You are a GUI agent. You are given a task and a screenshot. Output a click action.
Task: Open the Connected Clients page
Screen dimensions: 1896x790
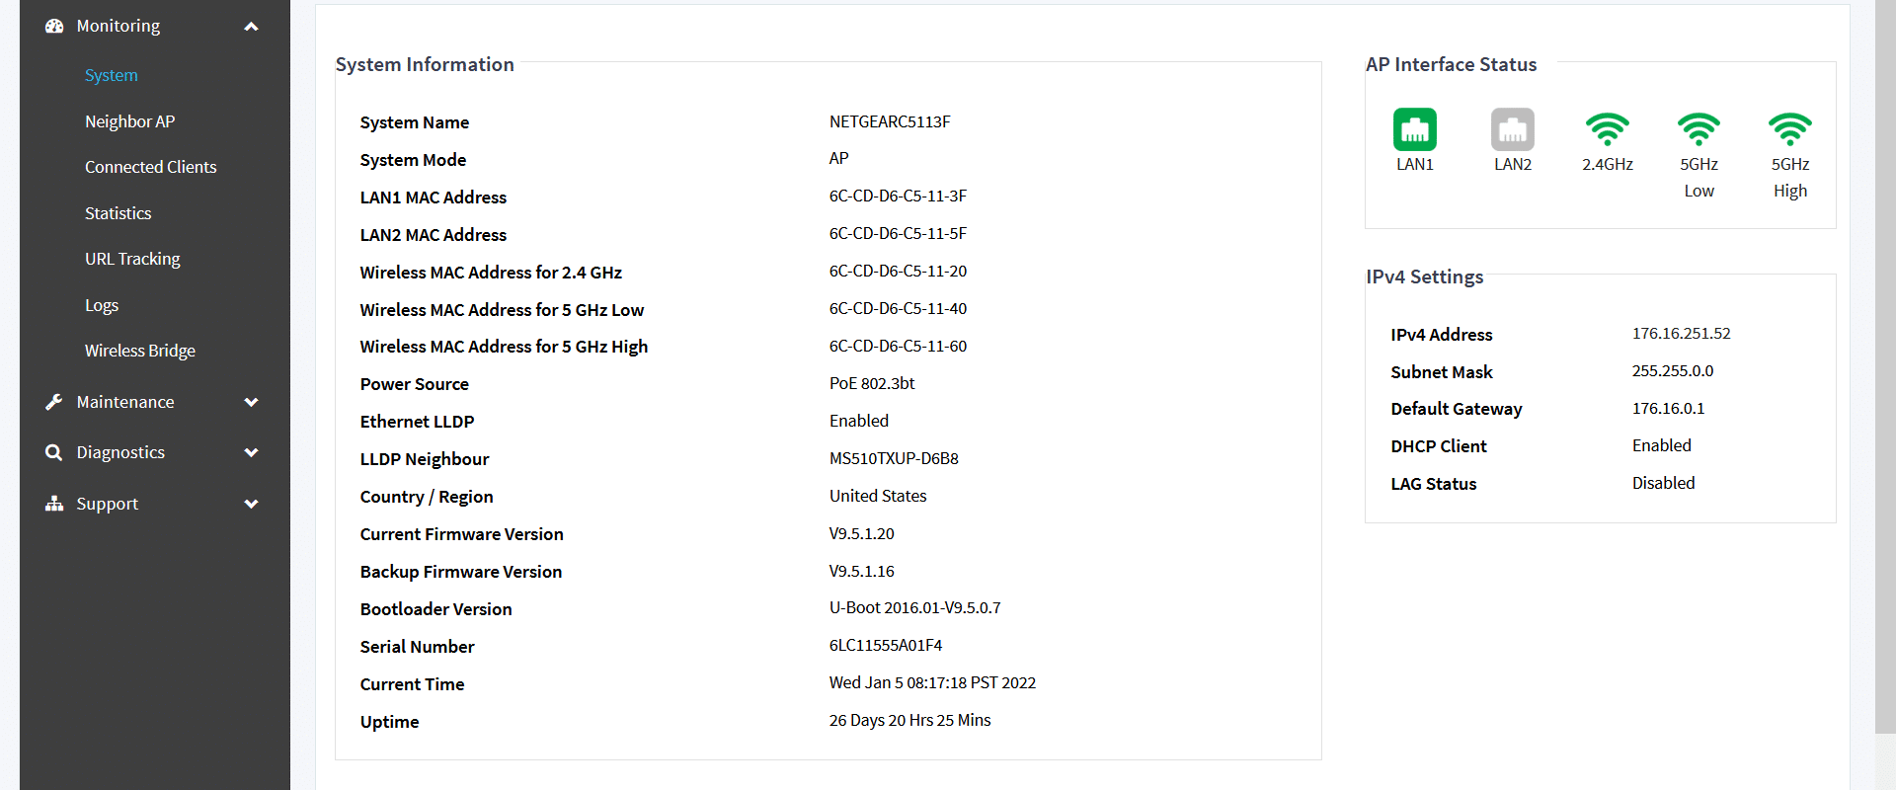pos(150,167)
